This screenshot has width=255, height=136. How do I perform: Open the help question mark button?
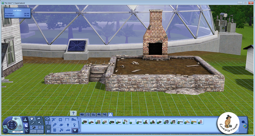click(73, 113)
